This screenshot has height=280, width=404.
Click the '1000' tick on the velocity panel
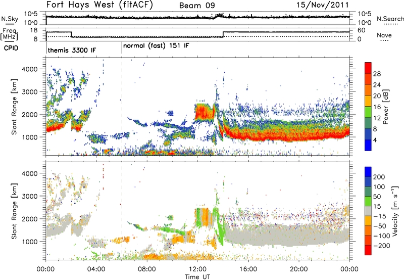point(29,242)
